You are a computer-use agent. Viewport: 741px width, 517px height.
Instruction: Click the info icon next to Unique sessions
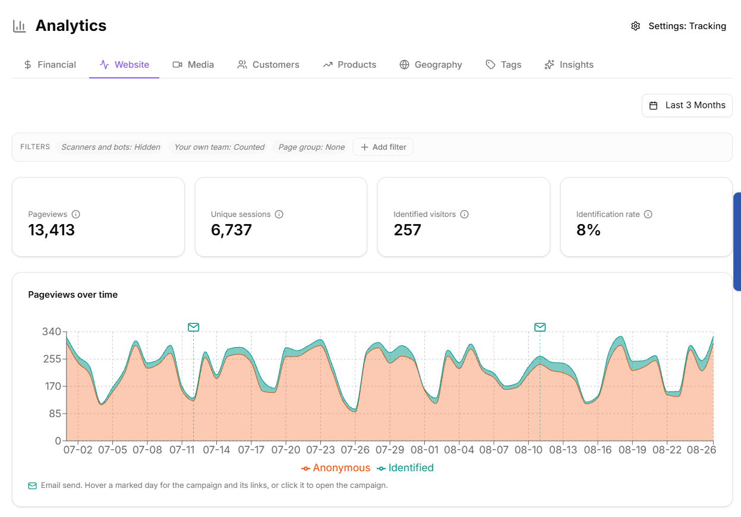pos(279,215)
